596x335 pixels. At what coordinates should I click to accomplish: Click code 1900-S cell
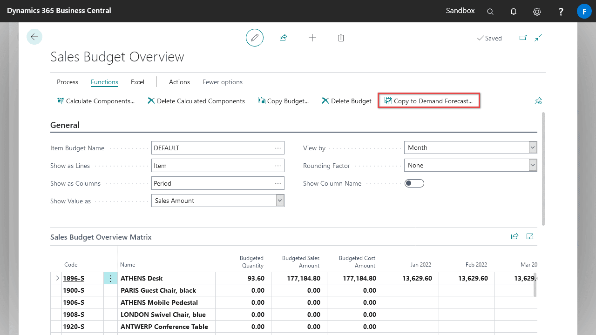pos(82,290)
